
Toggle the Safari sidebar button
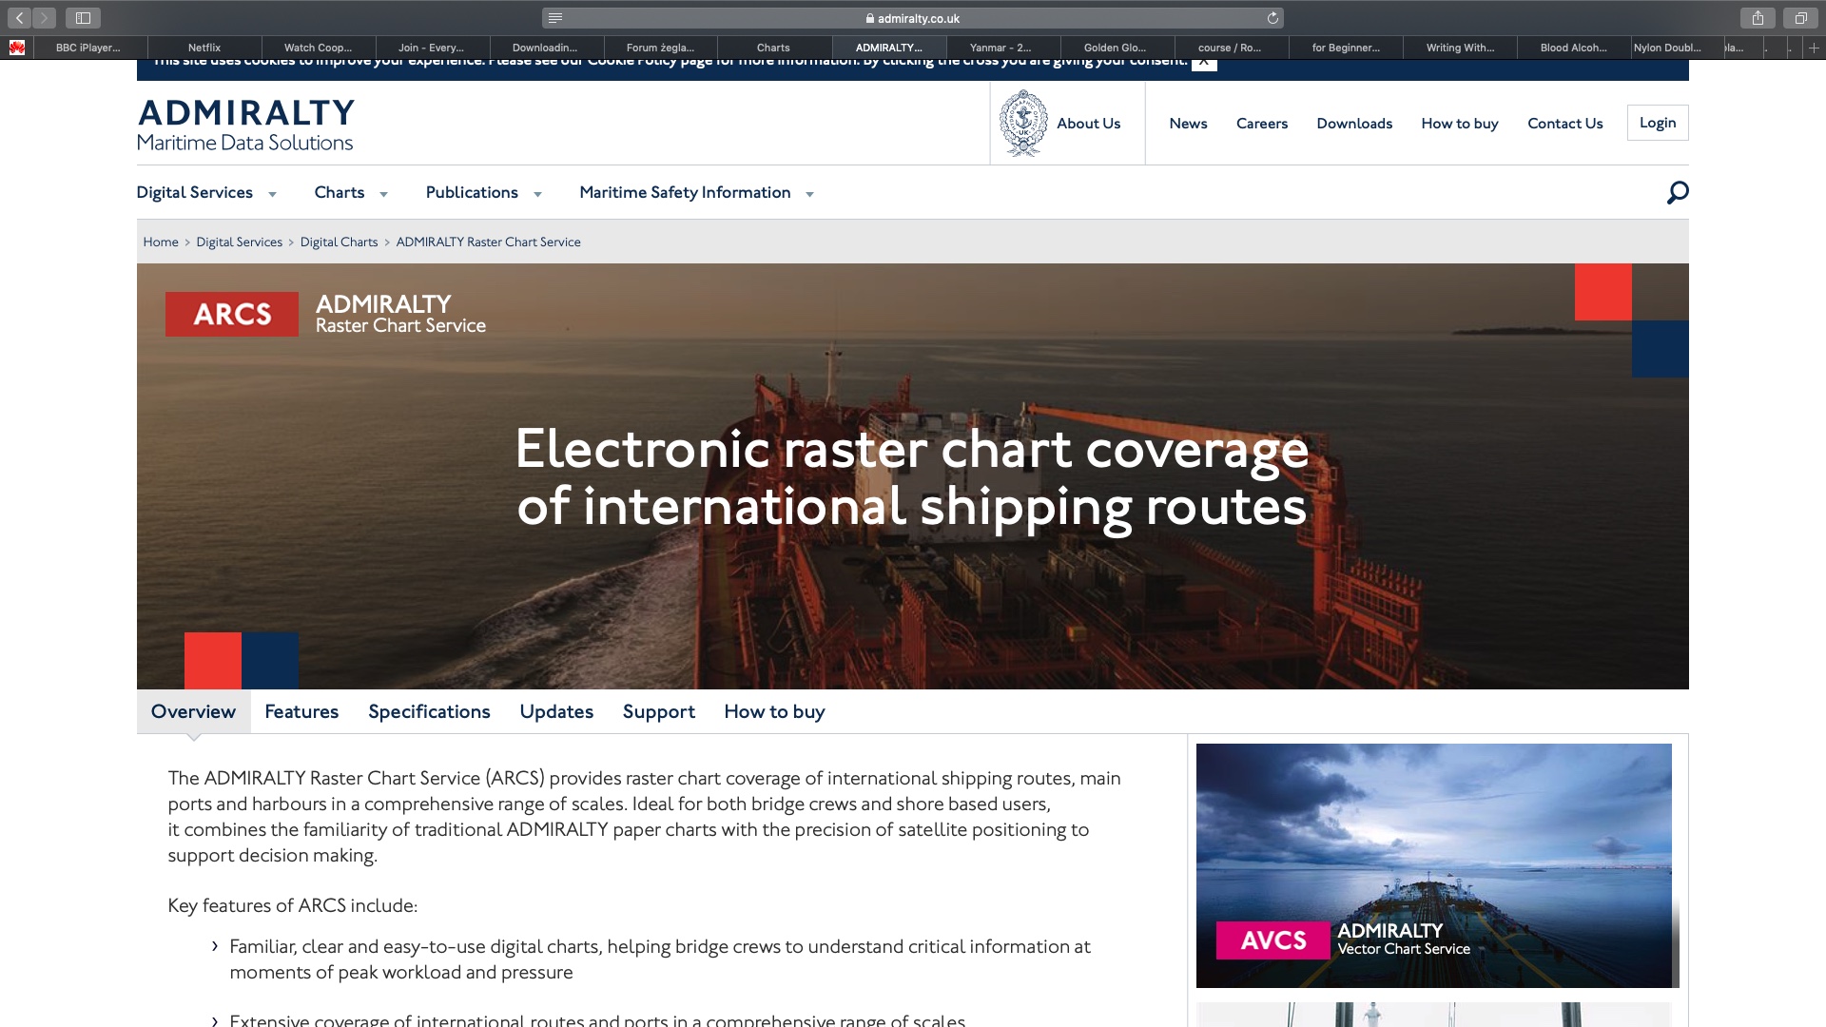pyautogui.click(x=83, y=18)
